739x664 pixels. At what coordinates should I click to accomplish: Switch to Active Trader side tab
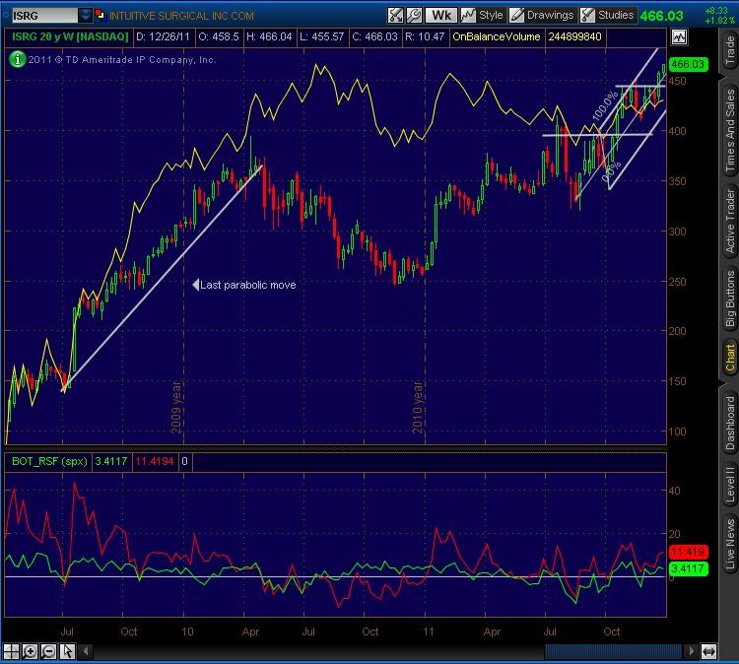(x=730, y=221)
